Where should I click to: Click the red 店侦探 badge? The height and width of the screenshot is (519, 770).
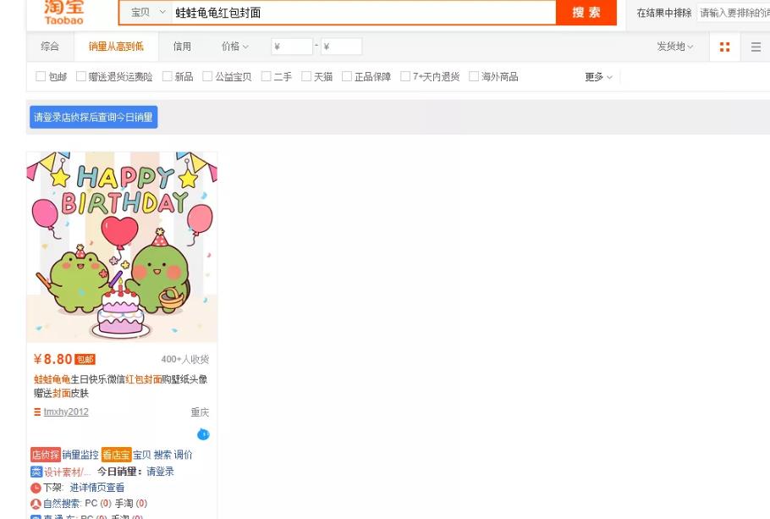45,455
